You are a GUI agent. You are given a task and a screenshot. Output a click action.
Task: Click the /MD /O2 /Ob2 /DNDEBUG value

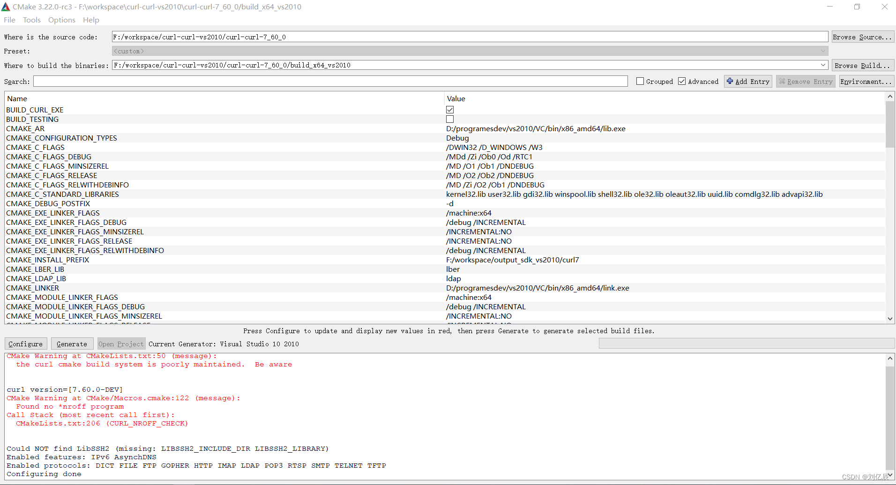point(490,175)
